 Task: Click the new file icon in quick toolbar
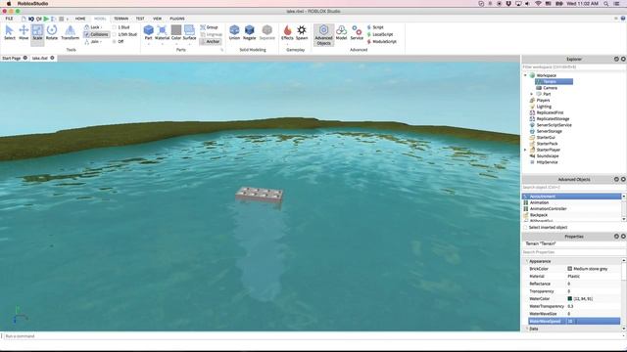24,19
